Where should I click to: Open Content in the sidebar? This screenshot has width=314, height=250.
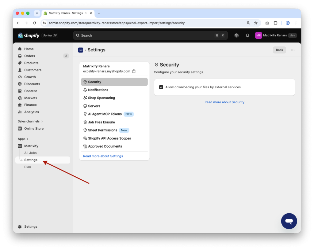(43, 91)
